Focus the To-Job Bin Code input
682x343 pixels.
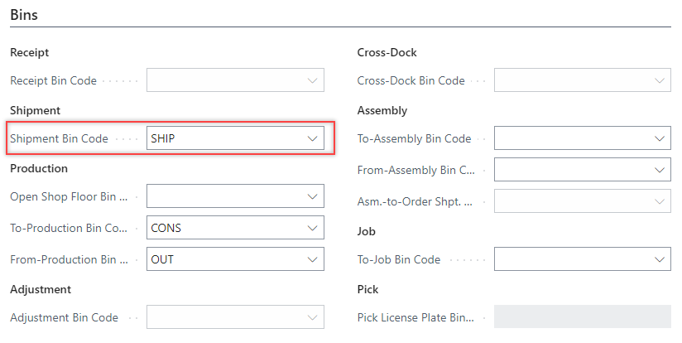point(571,259)
